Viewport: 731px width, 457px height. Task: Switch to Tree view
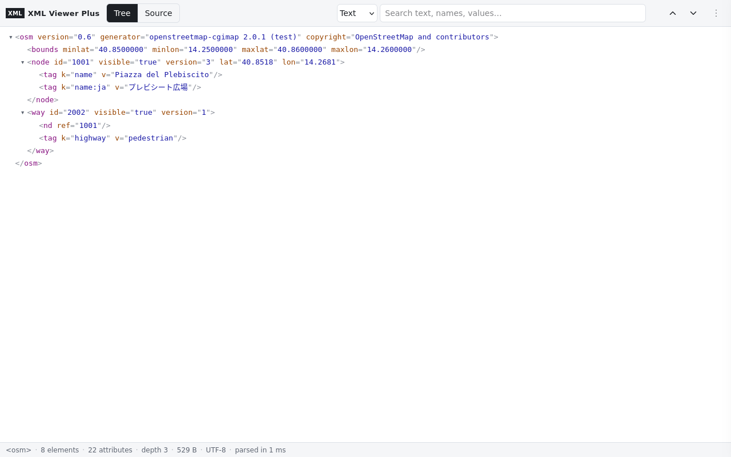pyautogui.click(x=122, y=13)
